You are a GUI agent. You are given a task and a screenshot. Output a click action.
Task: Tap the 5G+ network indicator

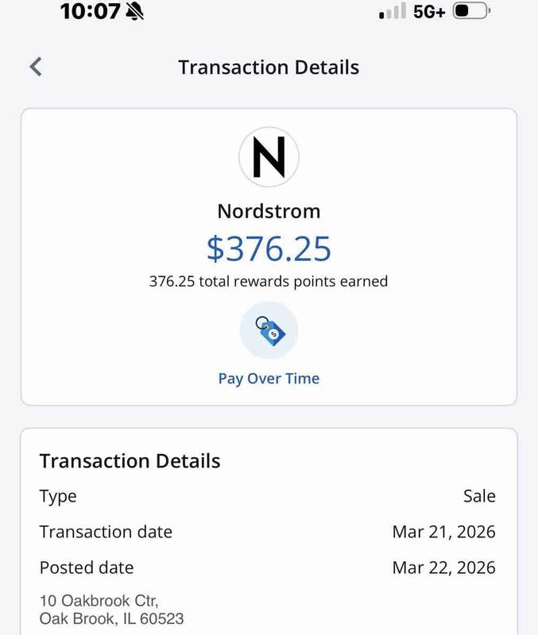[x=429, y=12]
